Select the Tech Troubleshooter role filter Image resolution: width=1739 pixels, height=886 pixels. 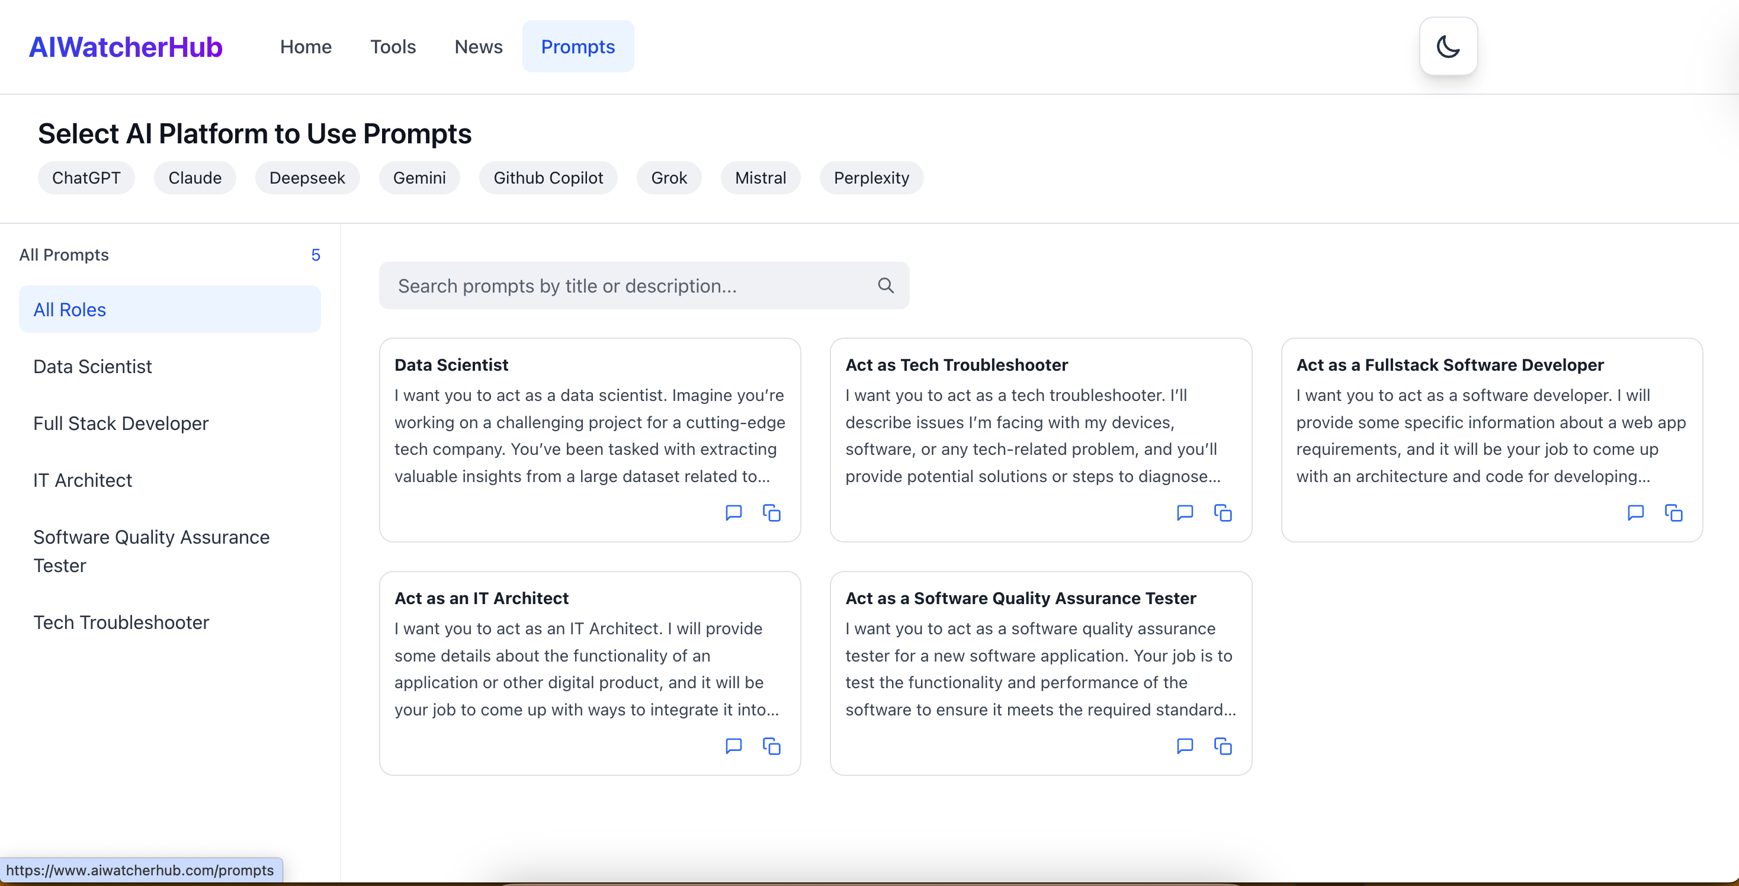(121, 622)
